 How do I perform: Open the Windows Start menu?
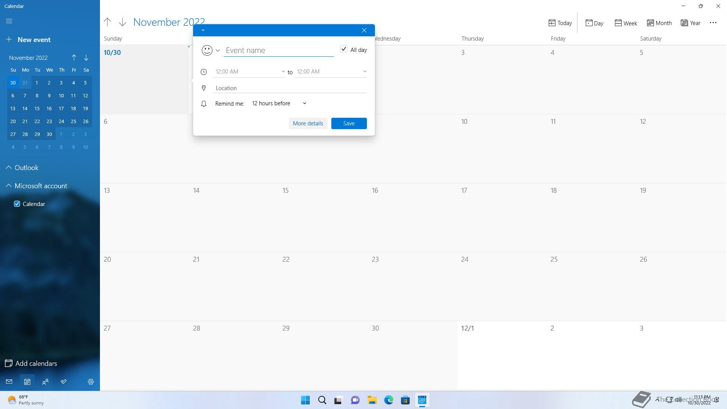tap(305, 400)
